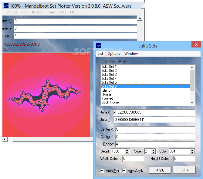Open the Options menu in Mandelbrot Plotter

(11, 12)
